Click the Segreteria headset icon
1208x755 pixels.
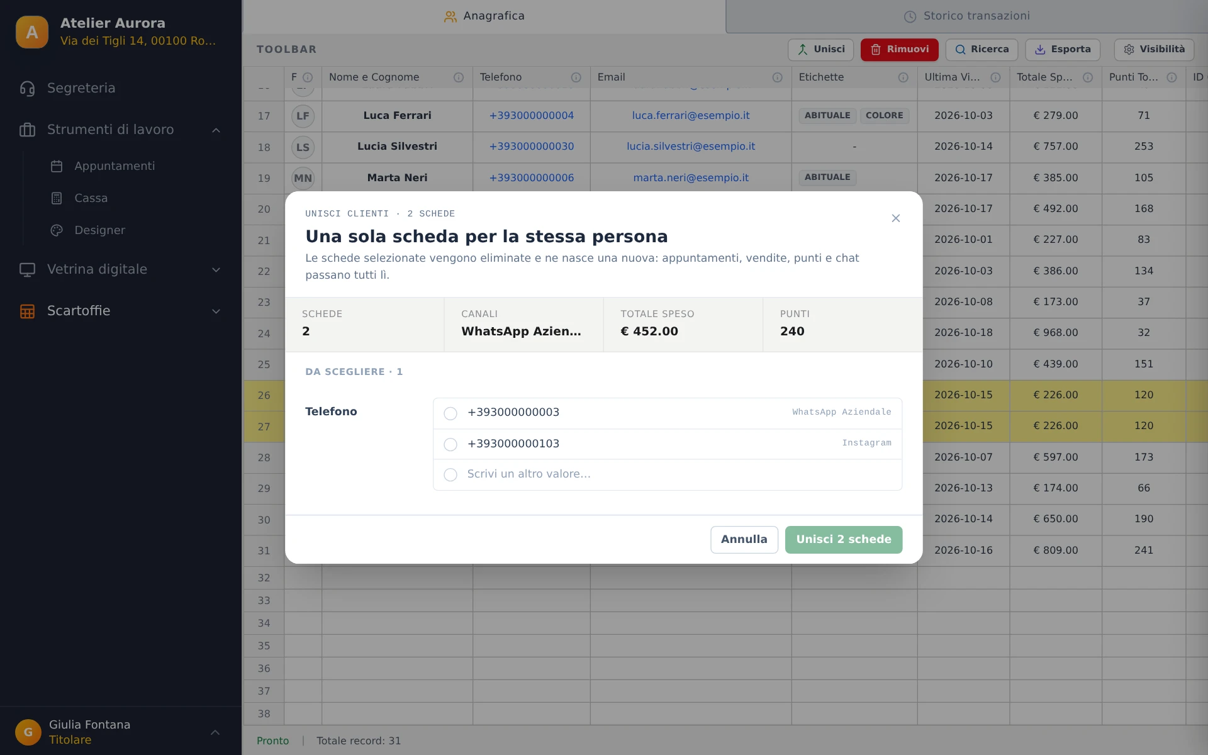(x=27, y=88)
